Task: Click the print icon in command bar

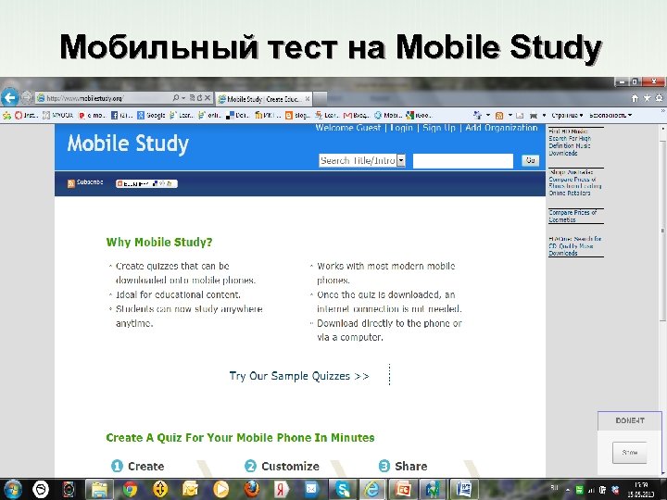Action: (534, 115)
